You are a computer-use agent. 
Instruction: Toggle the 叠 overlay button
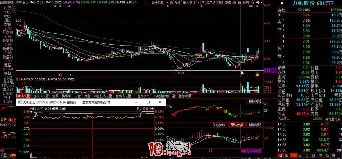(x=234, y=2)
